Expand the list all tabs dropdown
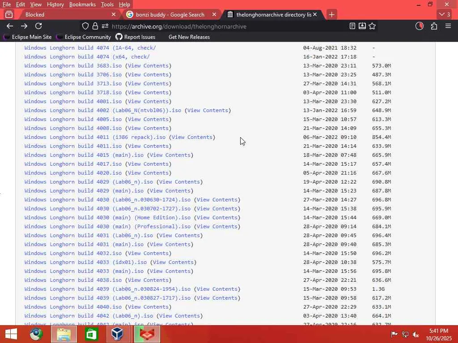Viewport: 458px width, 343px height. coord(445,14)
